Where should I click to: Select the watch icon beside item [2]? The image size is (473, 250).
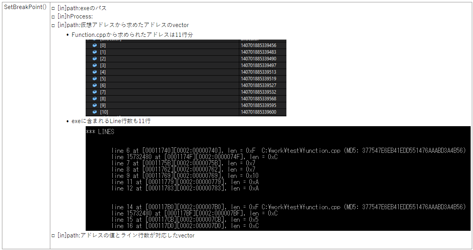(x=94, y=58)
